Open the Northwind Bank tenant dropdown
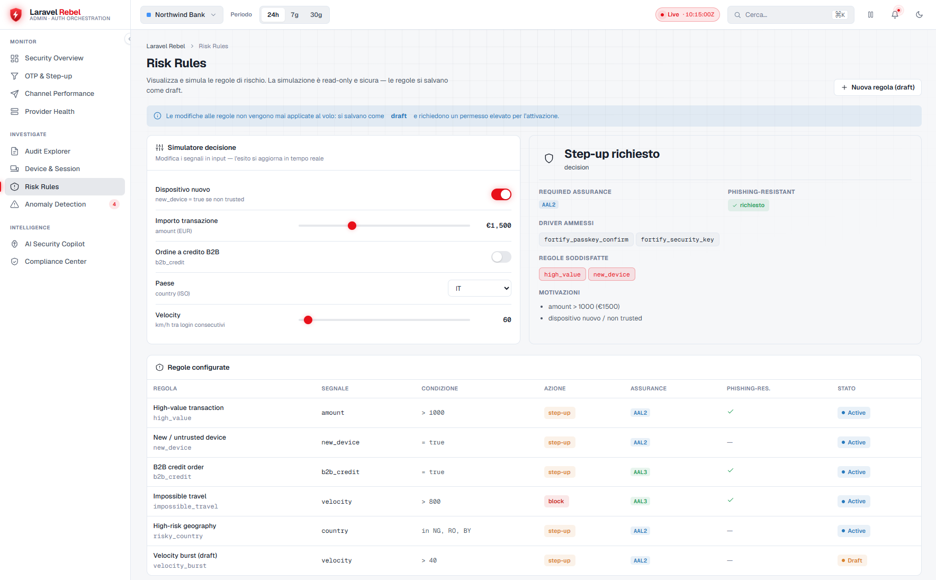 tap(182, 15)
